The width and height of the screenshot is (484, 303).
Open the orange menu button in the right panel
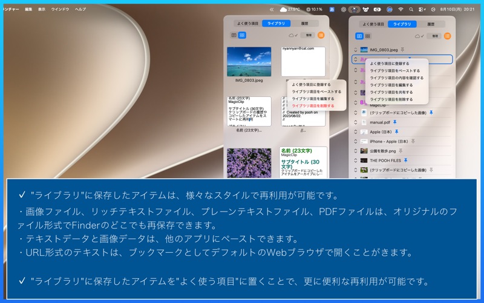point(447,36)
